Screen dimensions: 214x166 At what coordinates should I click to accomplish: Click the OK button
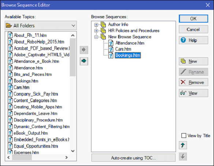pos(194,19)
